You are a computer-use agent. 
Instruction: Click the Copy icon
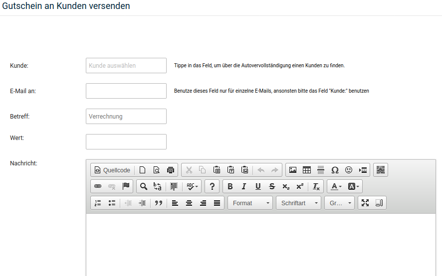203,170
